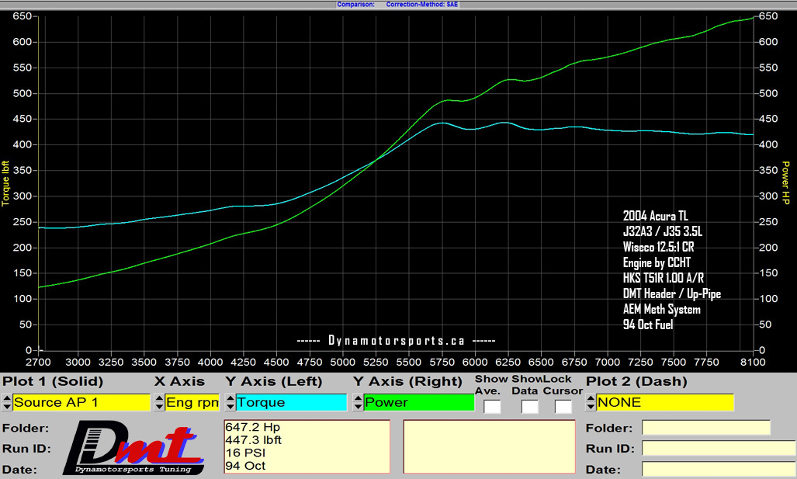Click the 'AEM Meth System' annotation
The width and height of the screenshot is (797, 479).
click(662, 309)
